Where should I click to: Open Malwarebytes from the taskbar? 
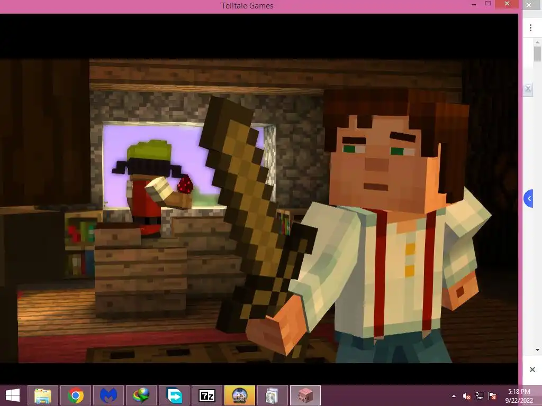pyautogui.click(x=109, y=395)
